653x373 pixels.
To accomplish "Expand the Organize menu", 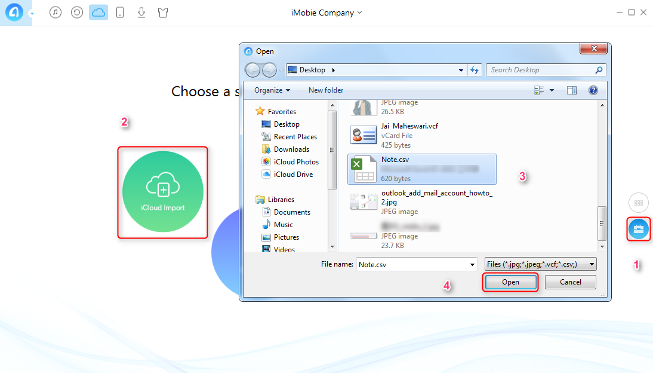I will click(x=272, y=90).
